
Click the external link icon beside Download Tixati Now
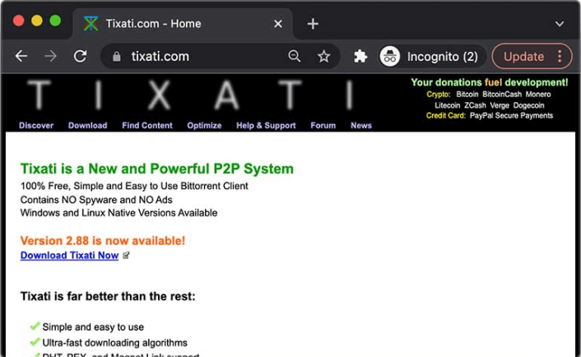[x=126, y=255]
